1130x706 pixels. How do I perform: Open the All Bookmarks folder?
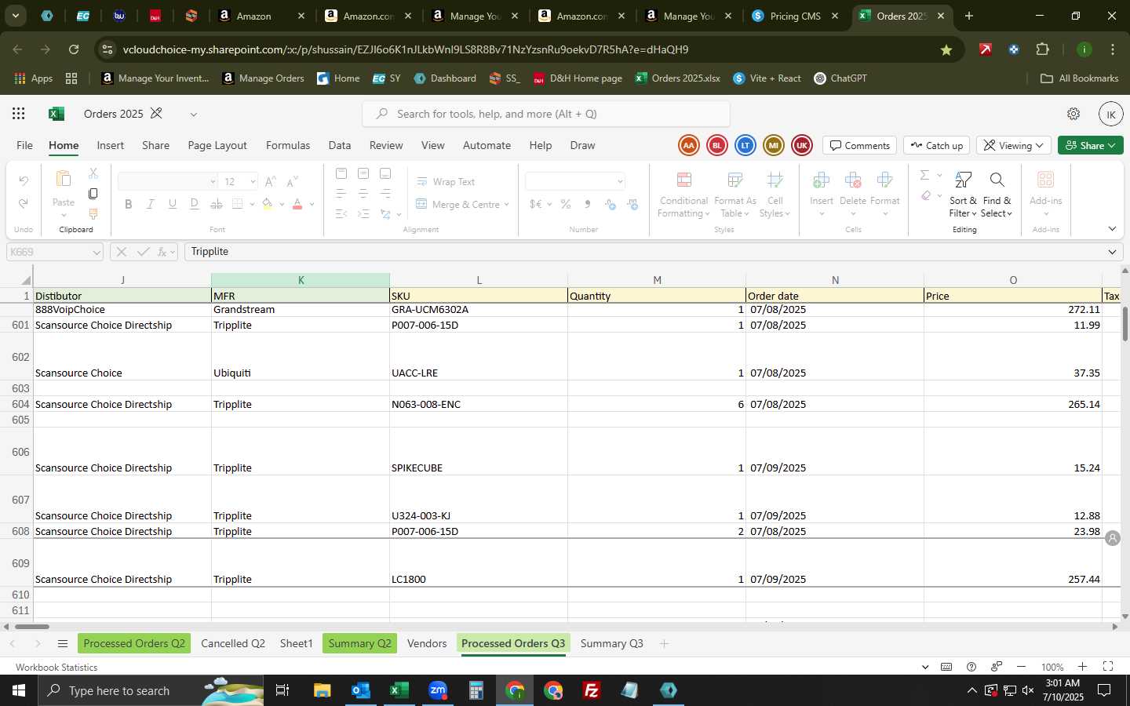pos(1079,78)
